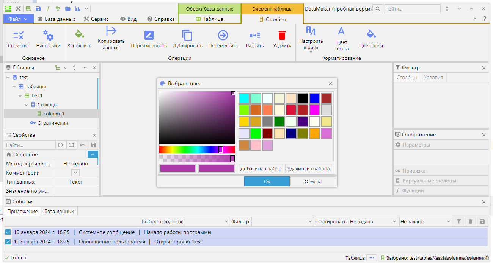The height and width of the screenshot is (265, 493).
Task: Expand the Настроить шрифт dropdown
Action: click(311, 52)
